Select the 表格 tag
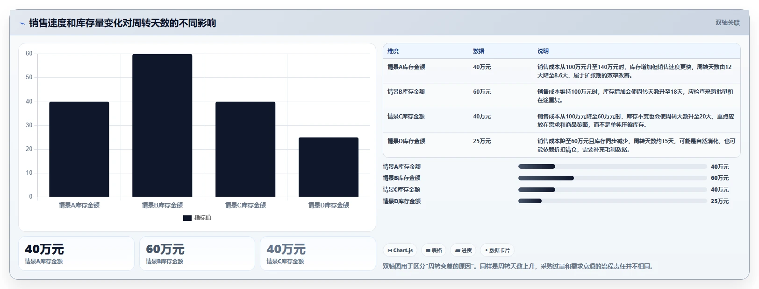The width and height of the screenshot is (759, 289). [434, 250]
